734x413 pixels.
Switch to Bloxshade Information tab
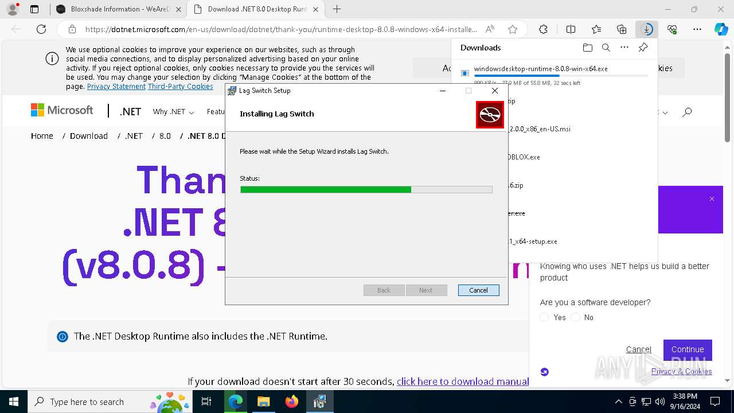(x=119, y=9)
